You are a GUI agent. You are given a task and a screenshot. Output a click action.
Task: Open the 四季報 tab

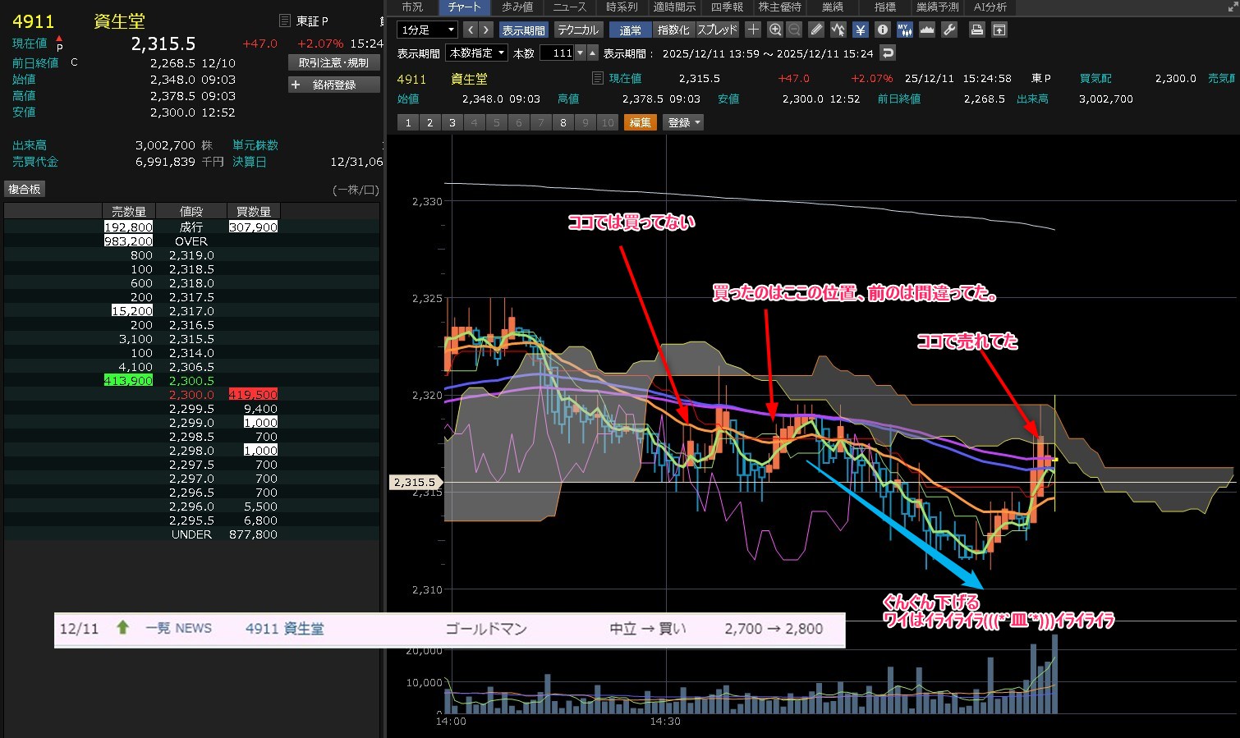727,7
